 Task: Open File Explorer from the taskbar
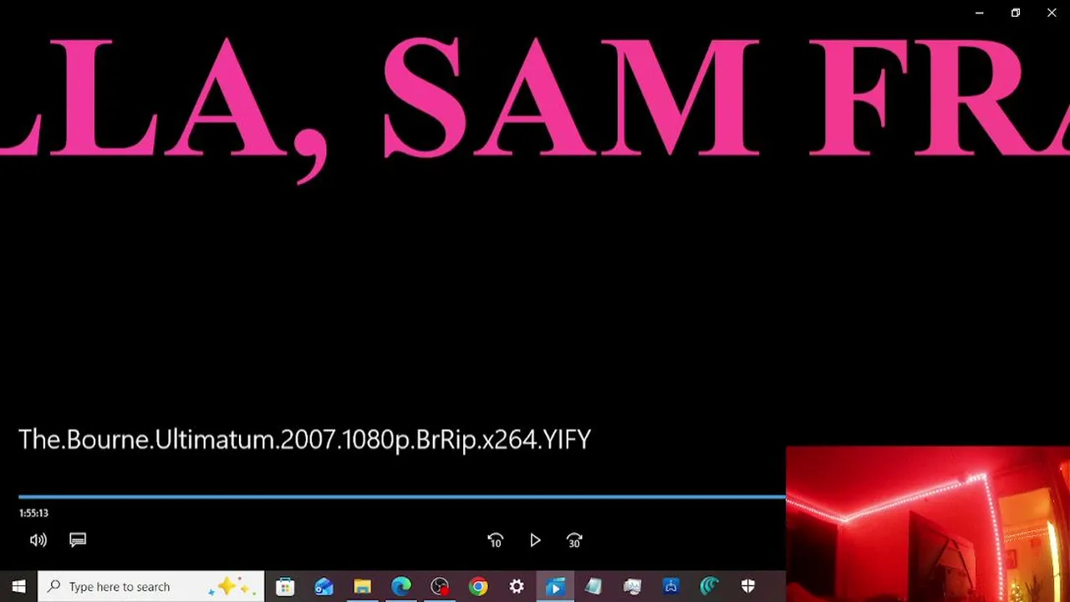point(362,587)
